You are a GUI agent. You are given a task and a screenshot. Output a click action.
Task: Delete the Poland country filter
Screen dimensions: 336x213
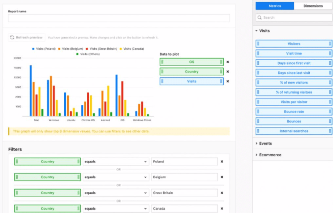pyautogui.click(x=222, y=162)
